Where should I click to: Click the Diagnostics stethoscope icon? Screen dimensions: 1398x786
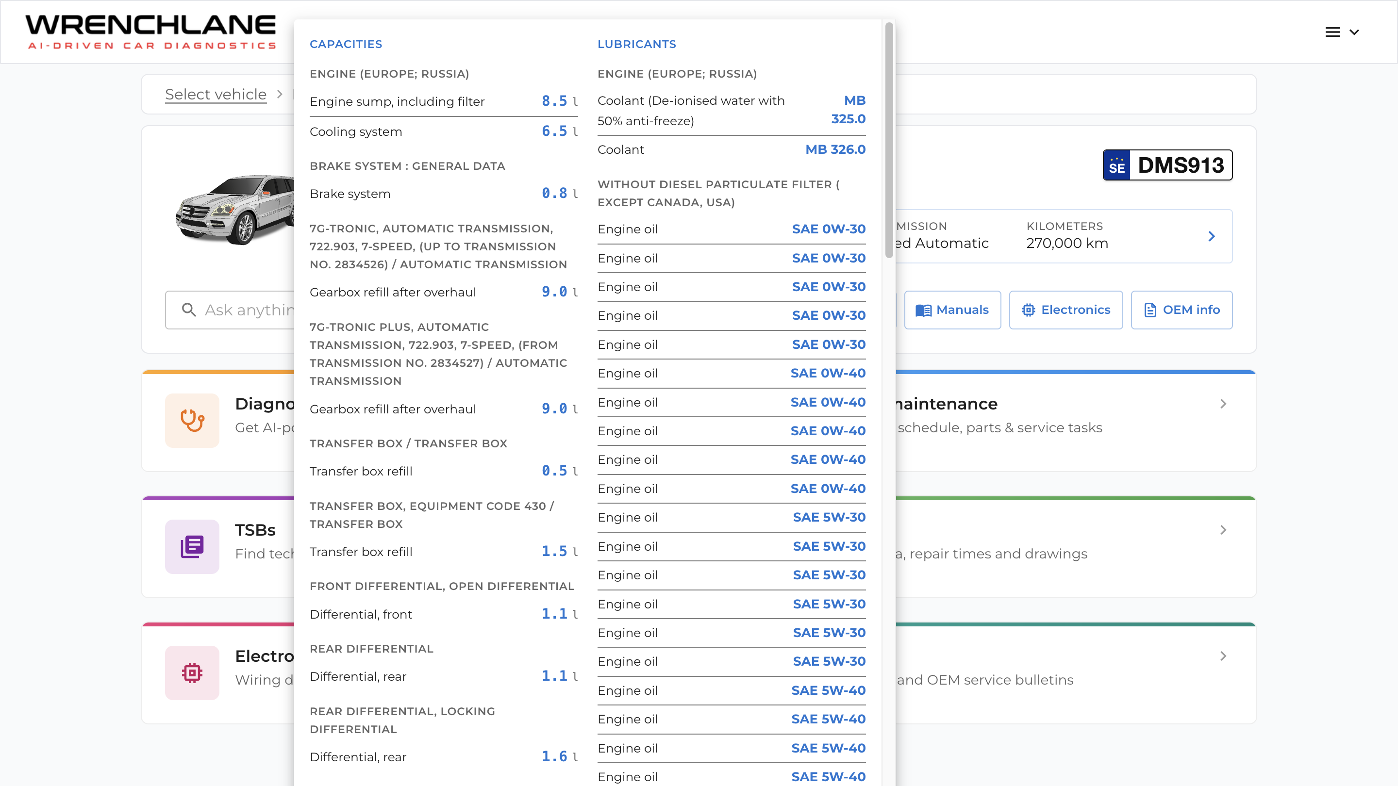[192, 420]
